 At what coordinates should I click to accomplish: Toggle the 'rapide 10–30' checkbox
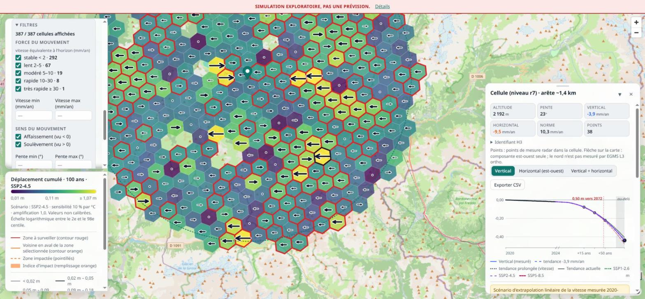(18, 81)
